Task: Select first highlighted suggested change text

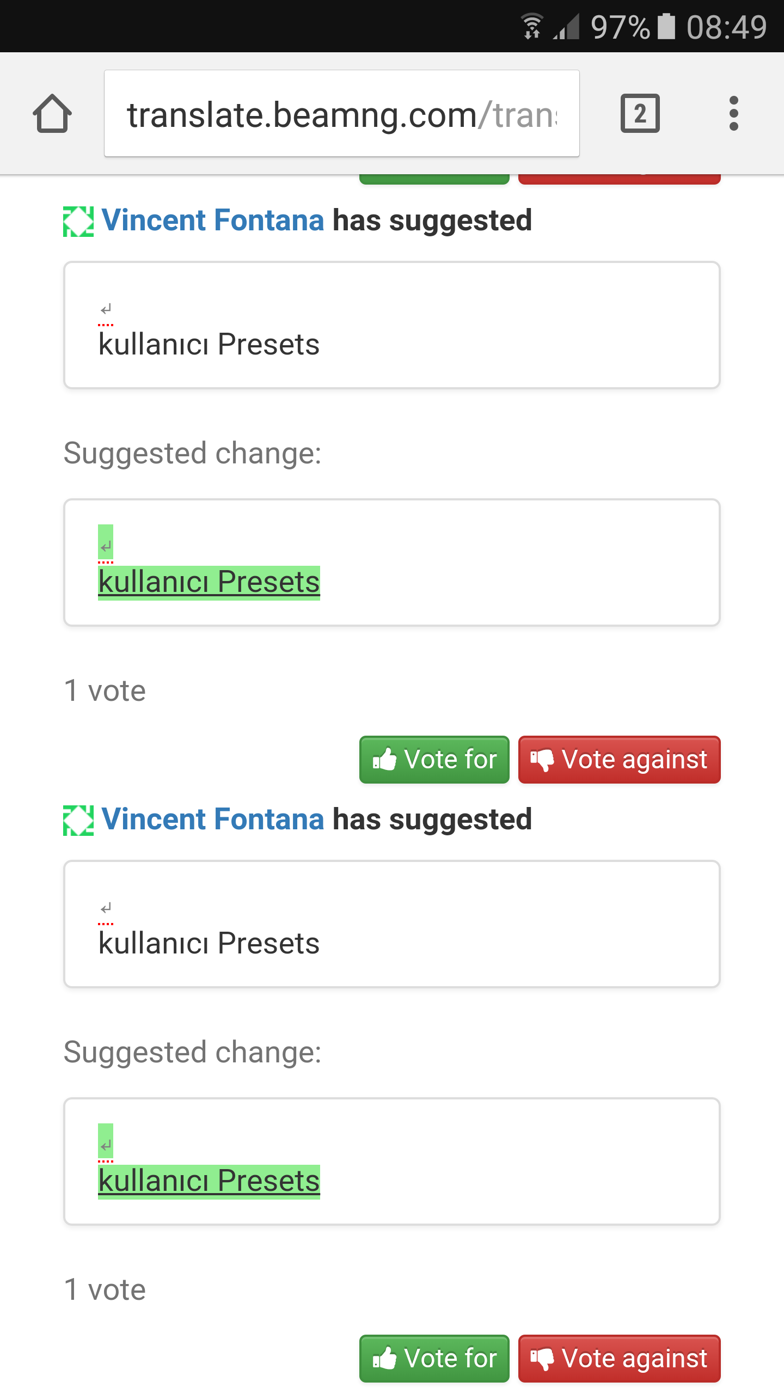Action: tap(209, 582)
